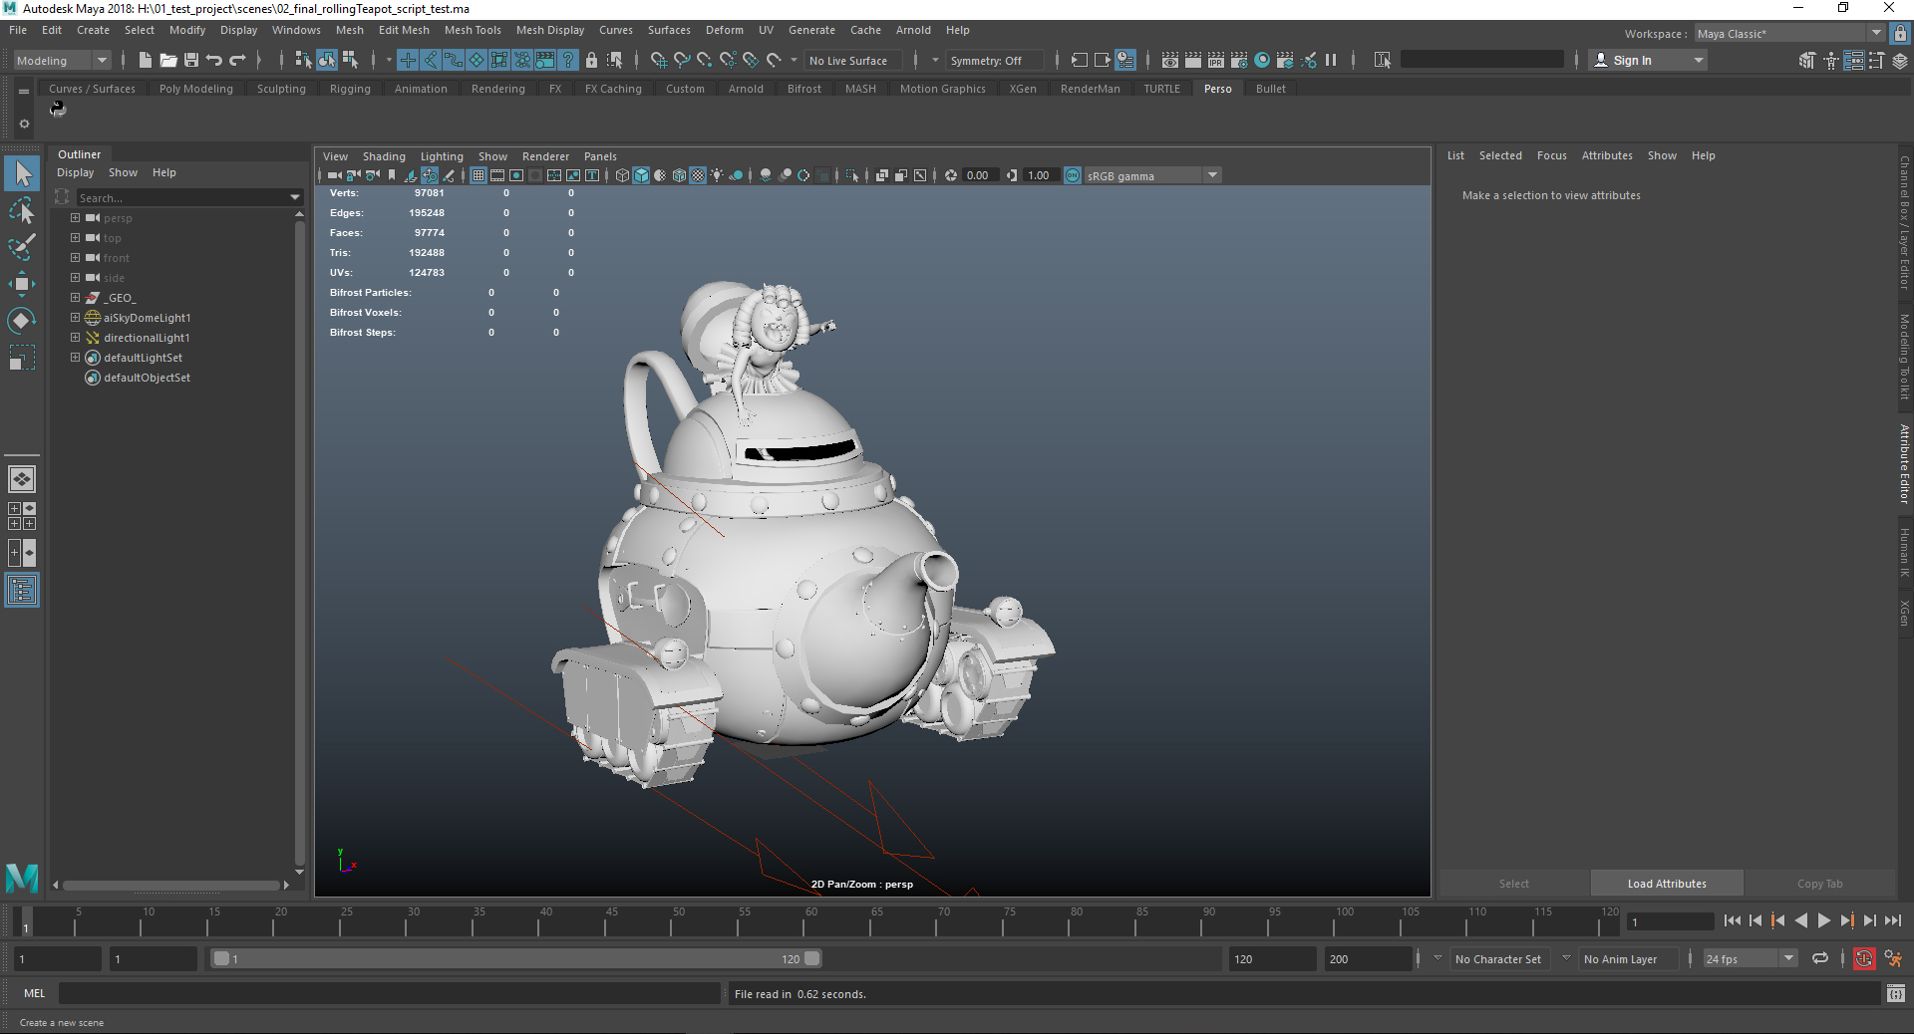Toggle the viewport grid display
This screenshot has width=1914, height=1034.
(478, 175)
